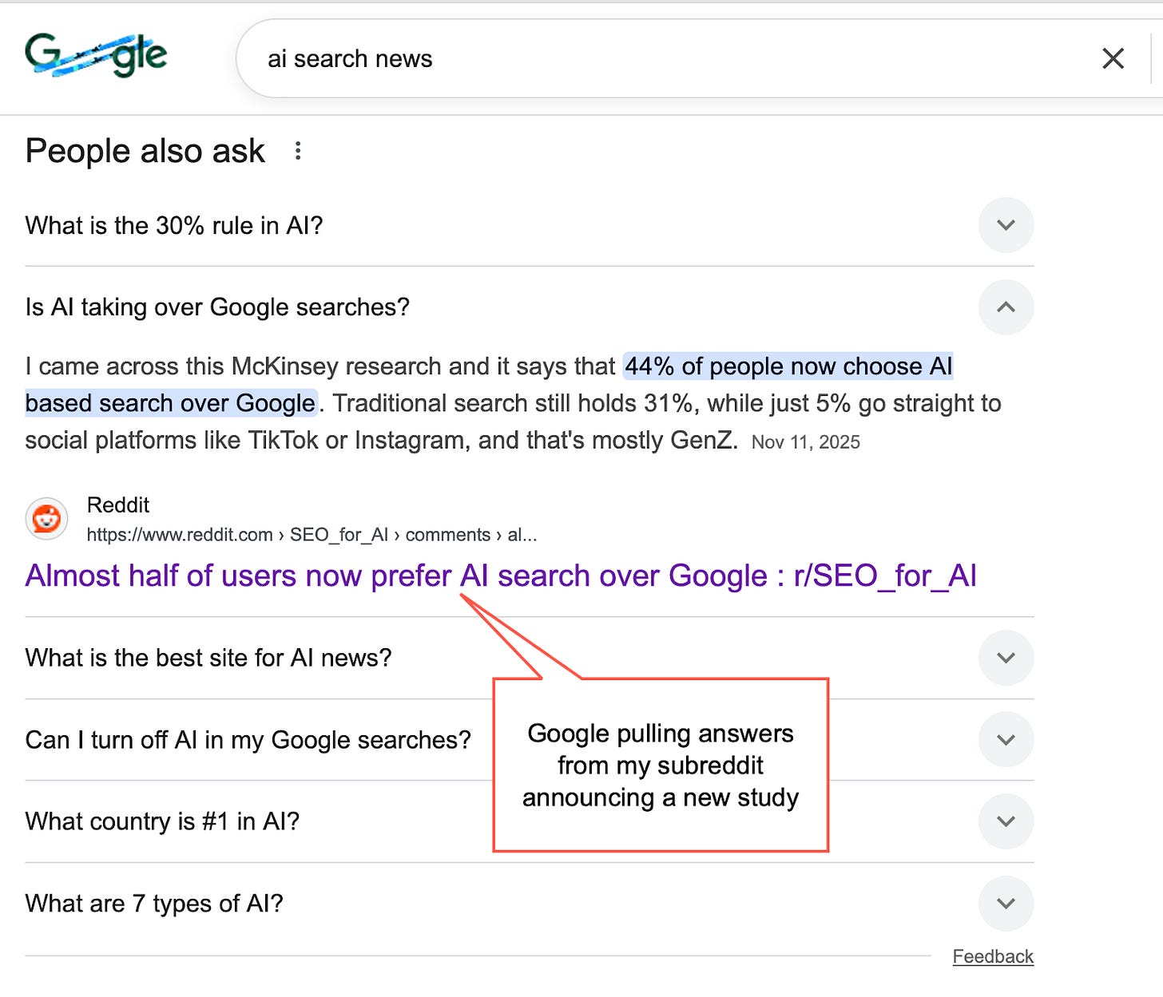Screen dimensions: 1163x997
Task: Click the Feedback link
Action: coord(993,956)
